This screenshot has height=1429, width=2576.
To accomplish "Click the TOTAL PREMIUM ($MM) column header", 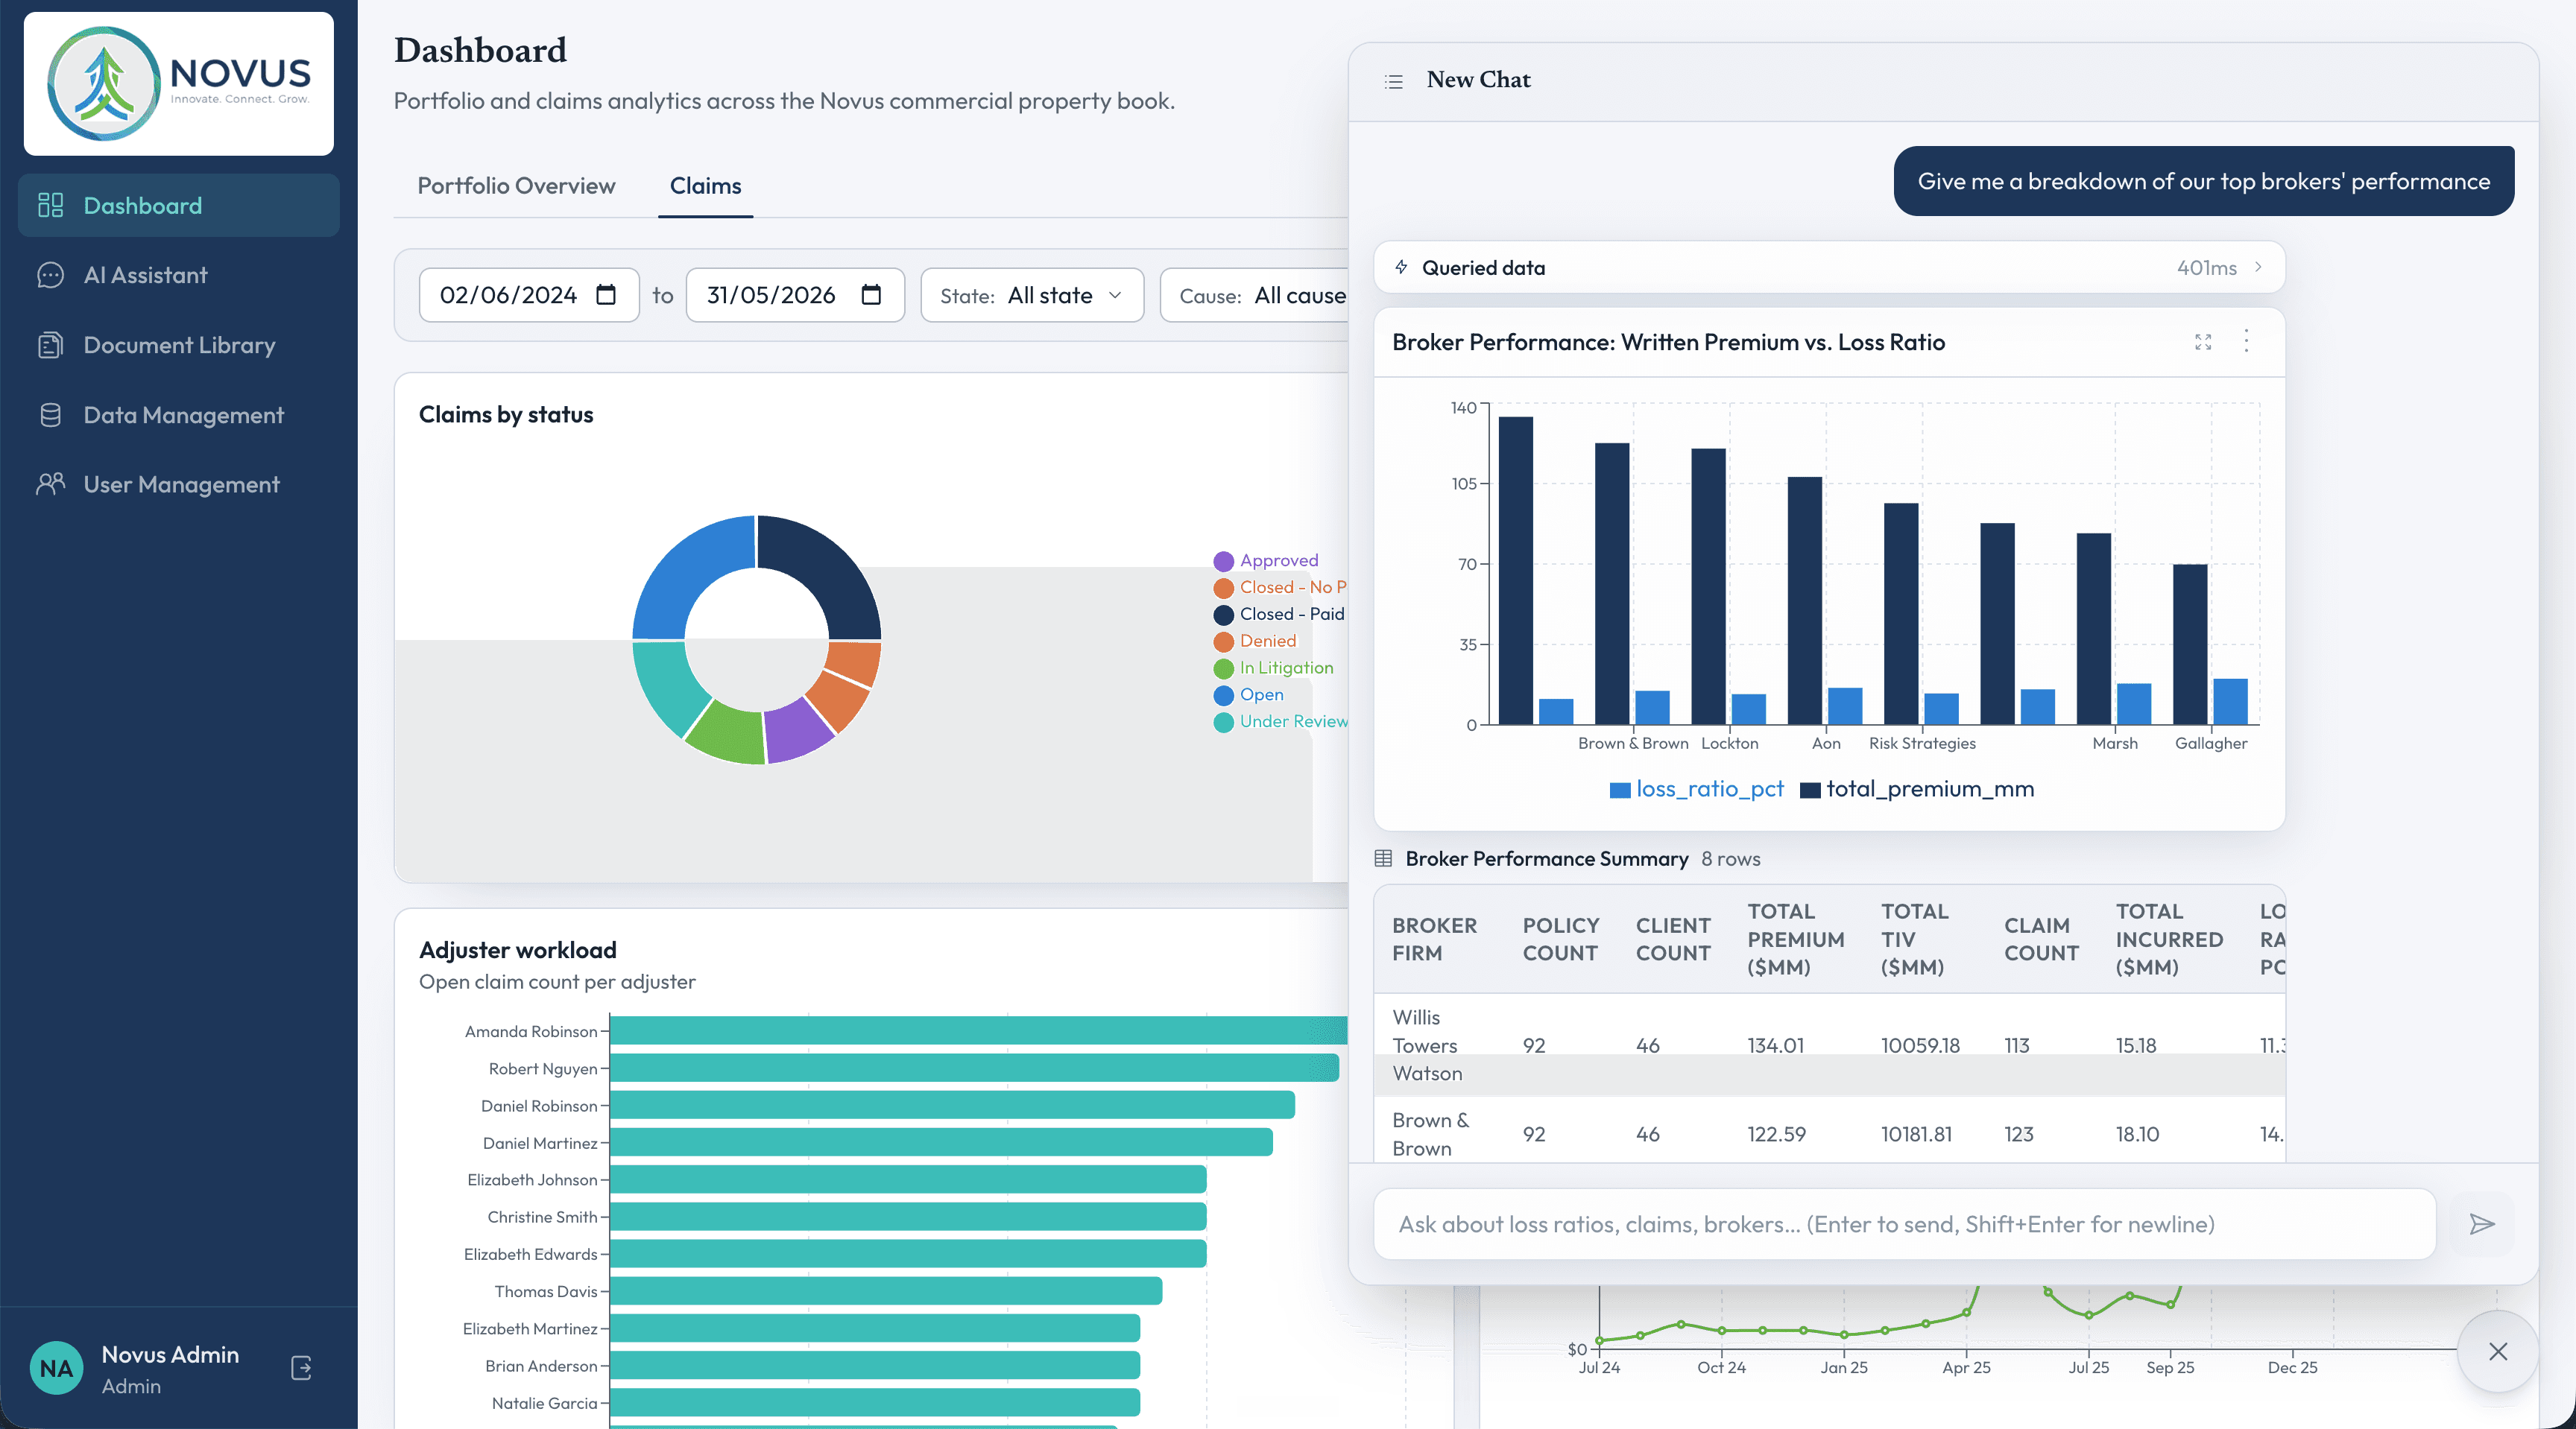I will (x=1795, y=938).
